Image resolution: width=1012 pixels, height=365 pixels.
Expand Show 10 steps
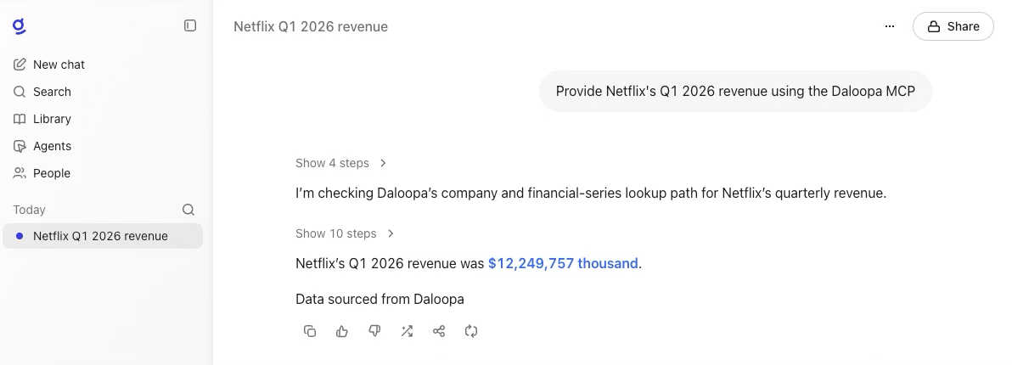coord(345,233)
